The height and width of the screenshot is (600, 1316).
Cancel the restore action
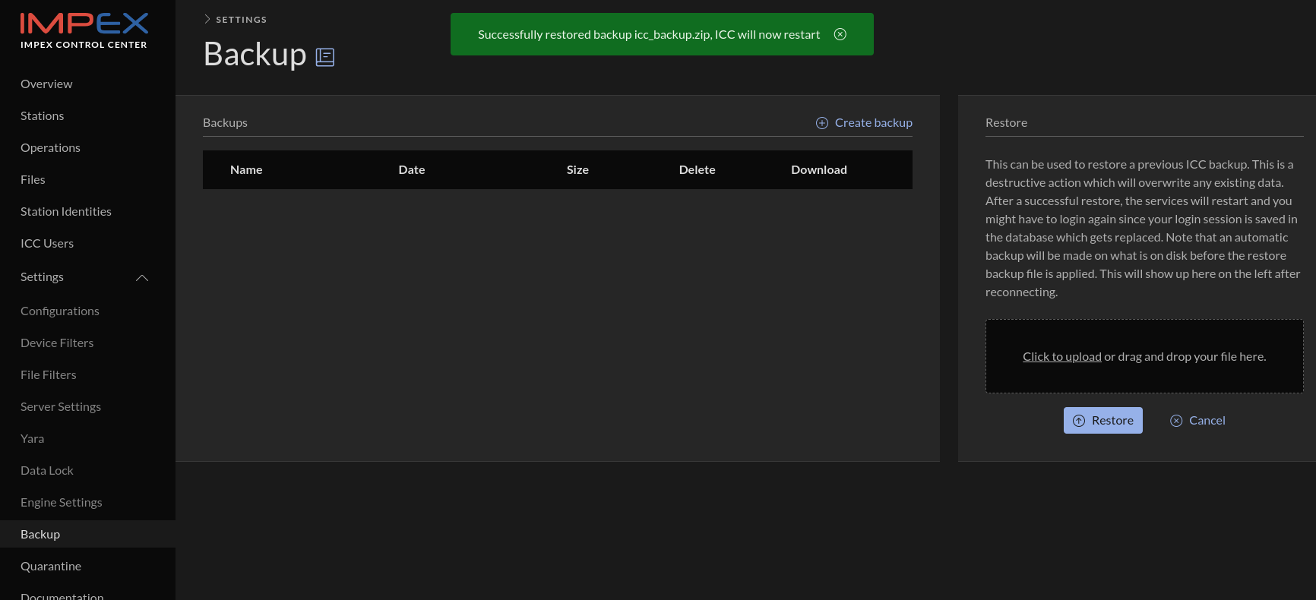coord(1197,421)
